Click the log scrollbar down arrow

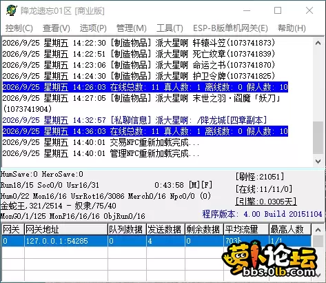[x=318, y=162]
